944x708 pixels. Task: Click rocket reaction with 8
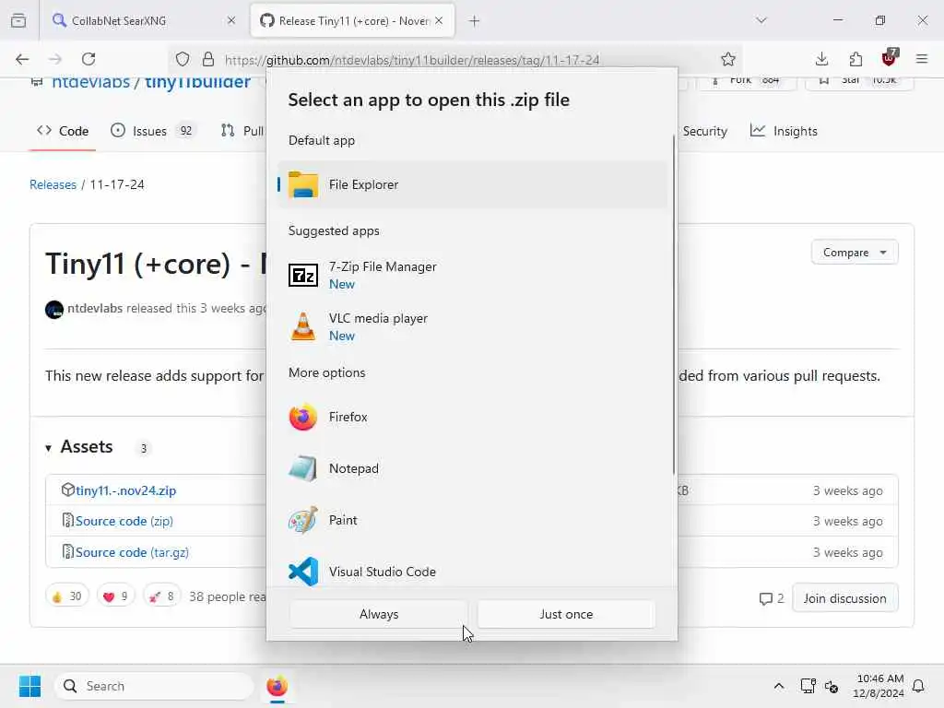coord(162,596)
